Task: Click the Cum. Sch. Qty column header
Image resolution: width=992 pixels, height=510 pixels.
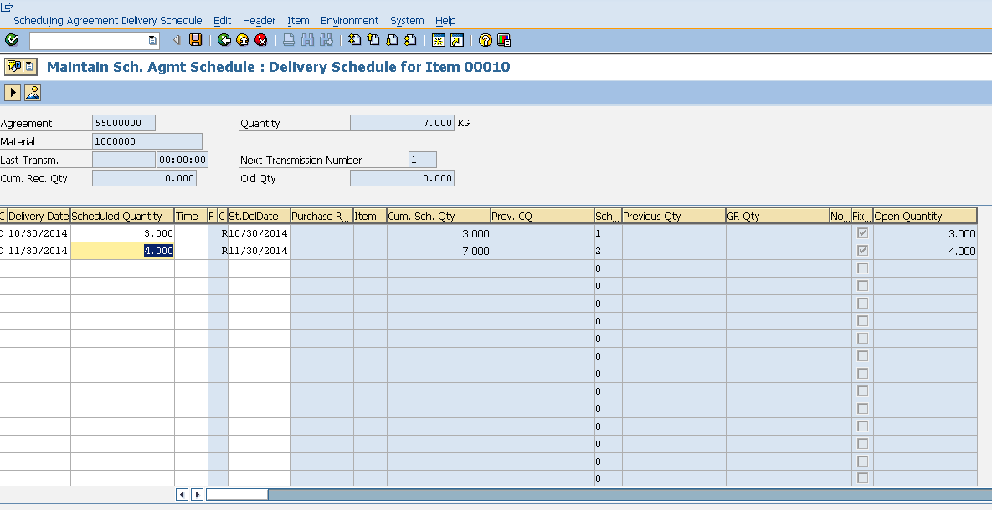Action: 439,217
